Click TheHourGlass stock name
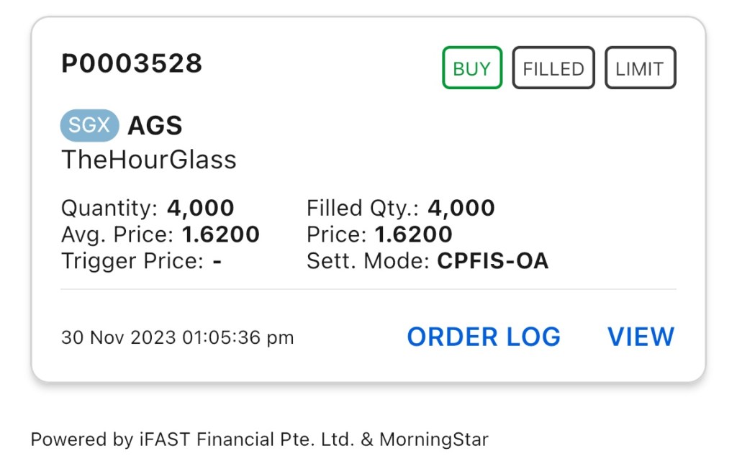 (149, 160)
